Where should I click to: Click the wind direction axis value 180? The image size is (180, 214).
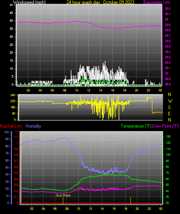coord(13,108)
